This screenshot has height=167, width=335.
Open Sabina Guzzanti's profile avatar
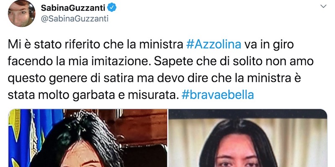tap(22, 13)
